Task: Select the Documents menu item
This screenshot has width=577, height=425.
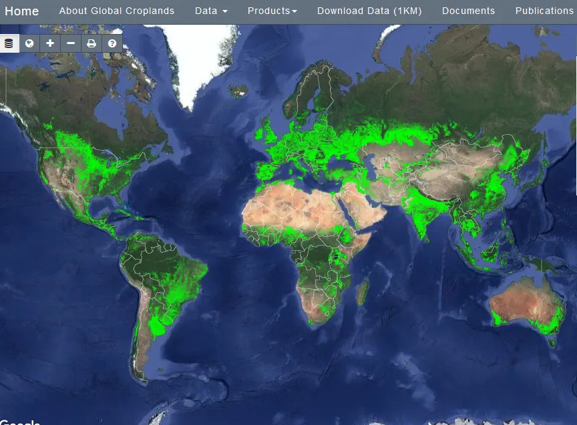Action: (468, 11)
